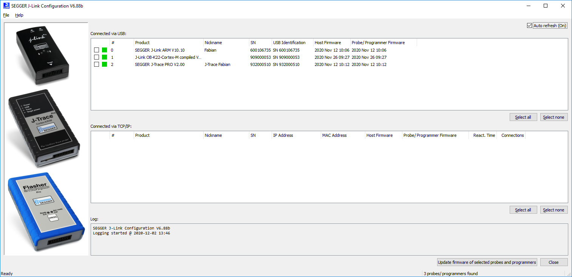Viewport: 572px width, 277px height.
Task: Check the box for SEGGER J-Link ARM V10.10
Action: [97, 50]
